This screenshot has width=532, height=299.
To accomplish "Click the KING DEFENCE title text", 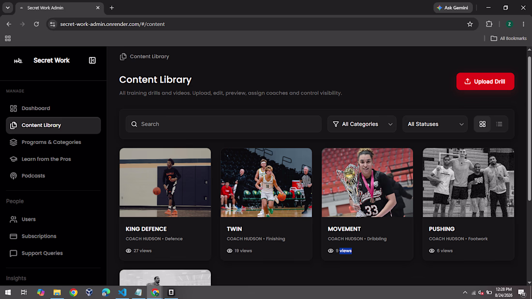I will pyautogui.click(x=146, y=229).
